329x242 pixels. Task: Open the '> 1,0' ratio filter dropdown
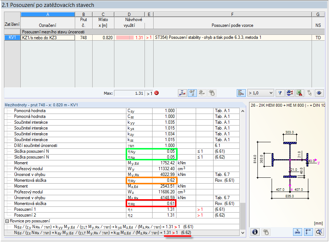point(261,93)
